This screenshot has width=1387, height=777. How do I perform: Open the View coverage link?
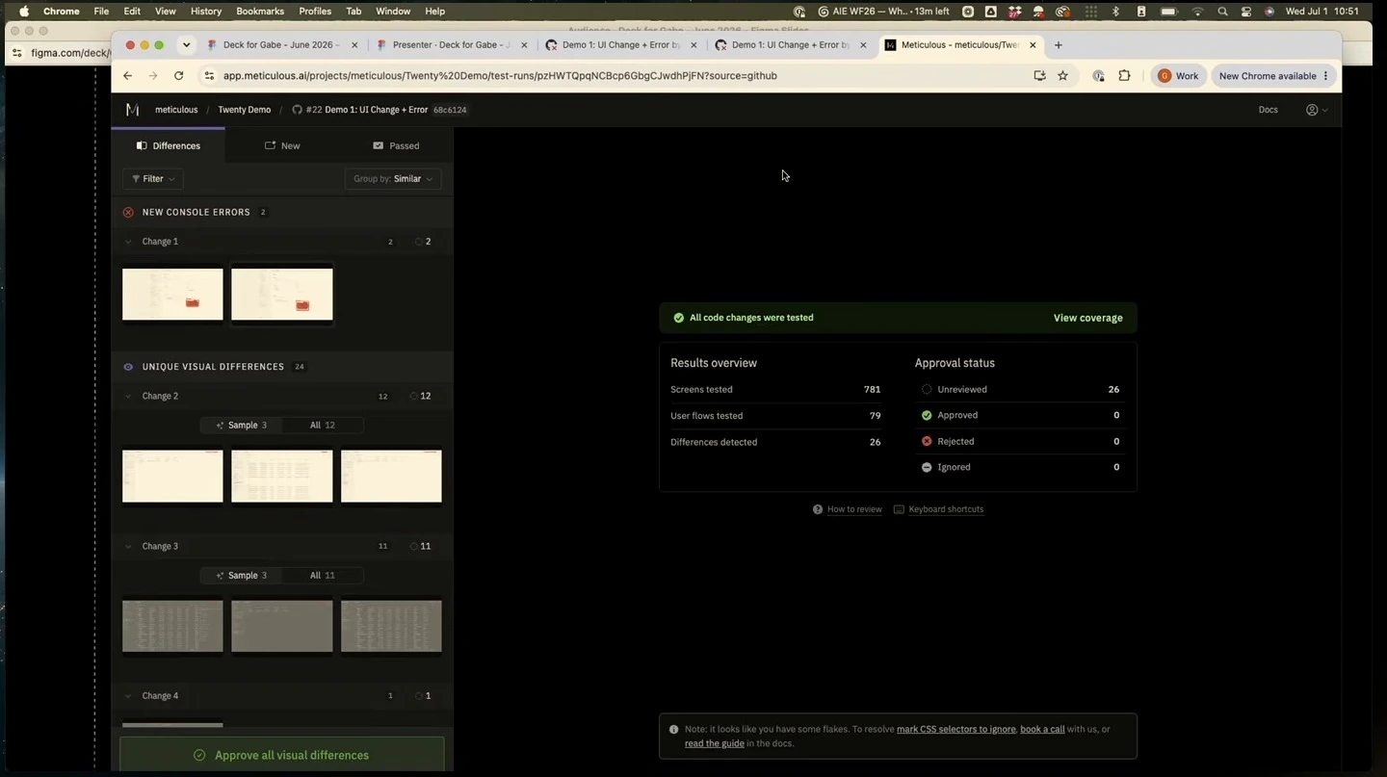click(x=1087, y=318)
